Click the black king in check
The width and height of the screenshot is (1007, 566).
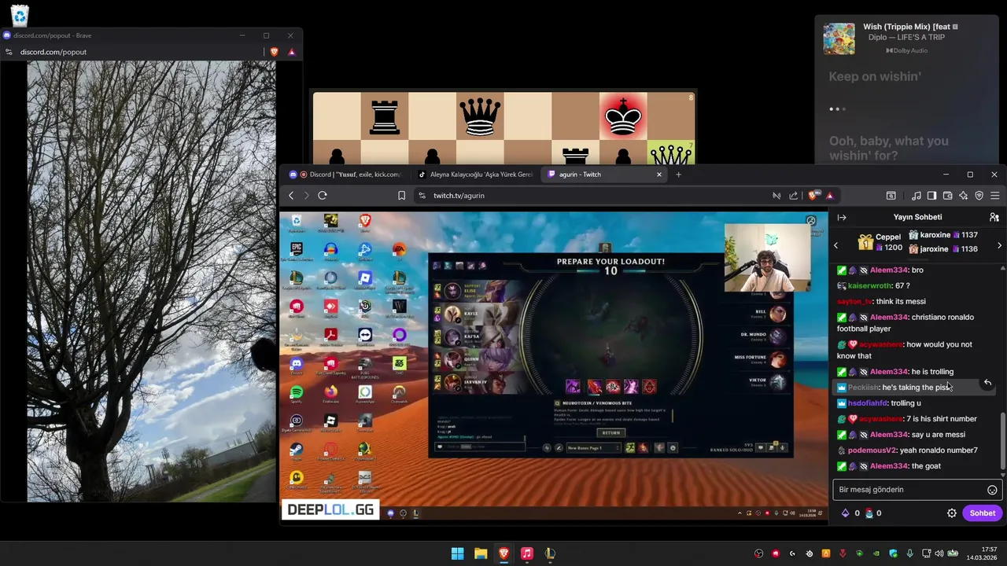pos(623,116)
